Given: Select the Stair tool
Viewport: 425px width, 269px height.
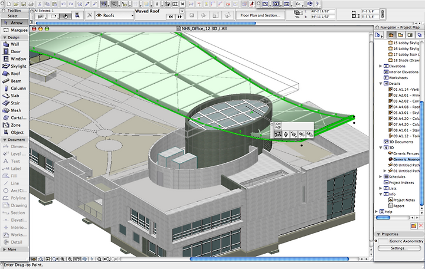Looking at the screenshot, I should pos(15,103).
